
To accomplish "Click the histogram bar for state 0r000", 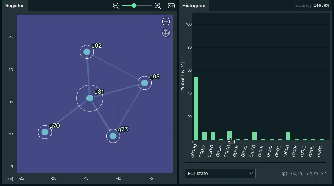I will (x=254, y=136).
